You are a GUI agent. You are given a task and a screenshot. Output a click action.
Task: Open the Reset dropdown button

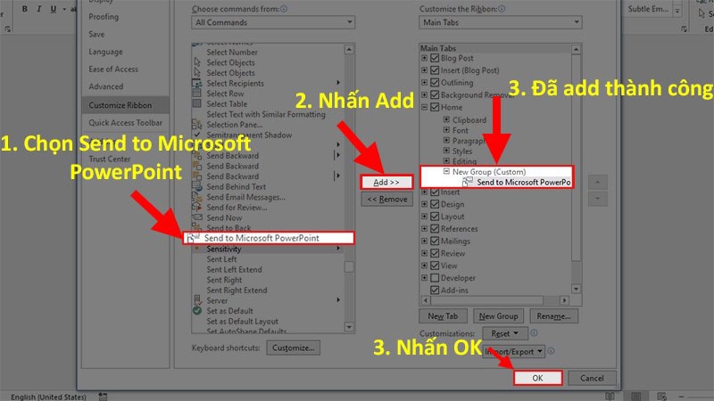click(505, 333)
